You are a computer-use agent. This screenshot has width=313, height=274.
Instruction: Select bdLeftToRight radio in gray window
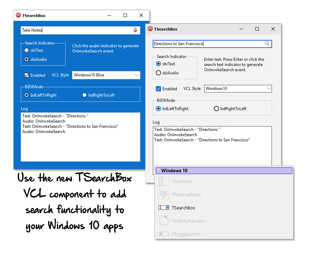[x=158, y=109]
